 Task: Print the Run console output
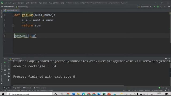pos(9,77)
